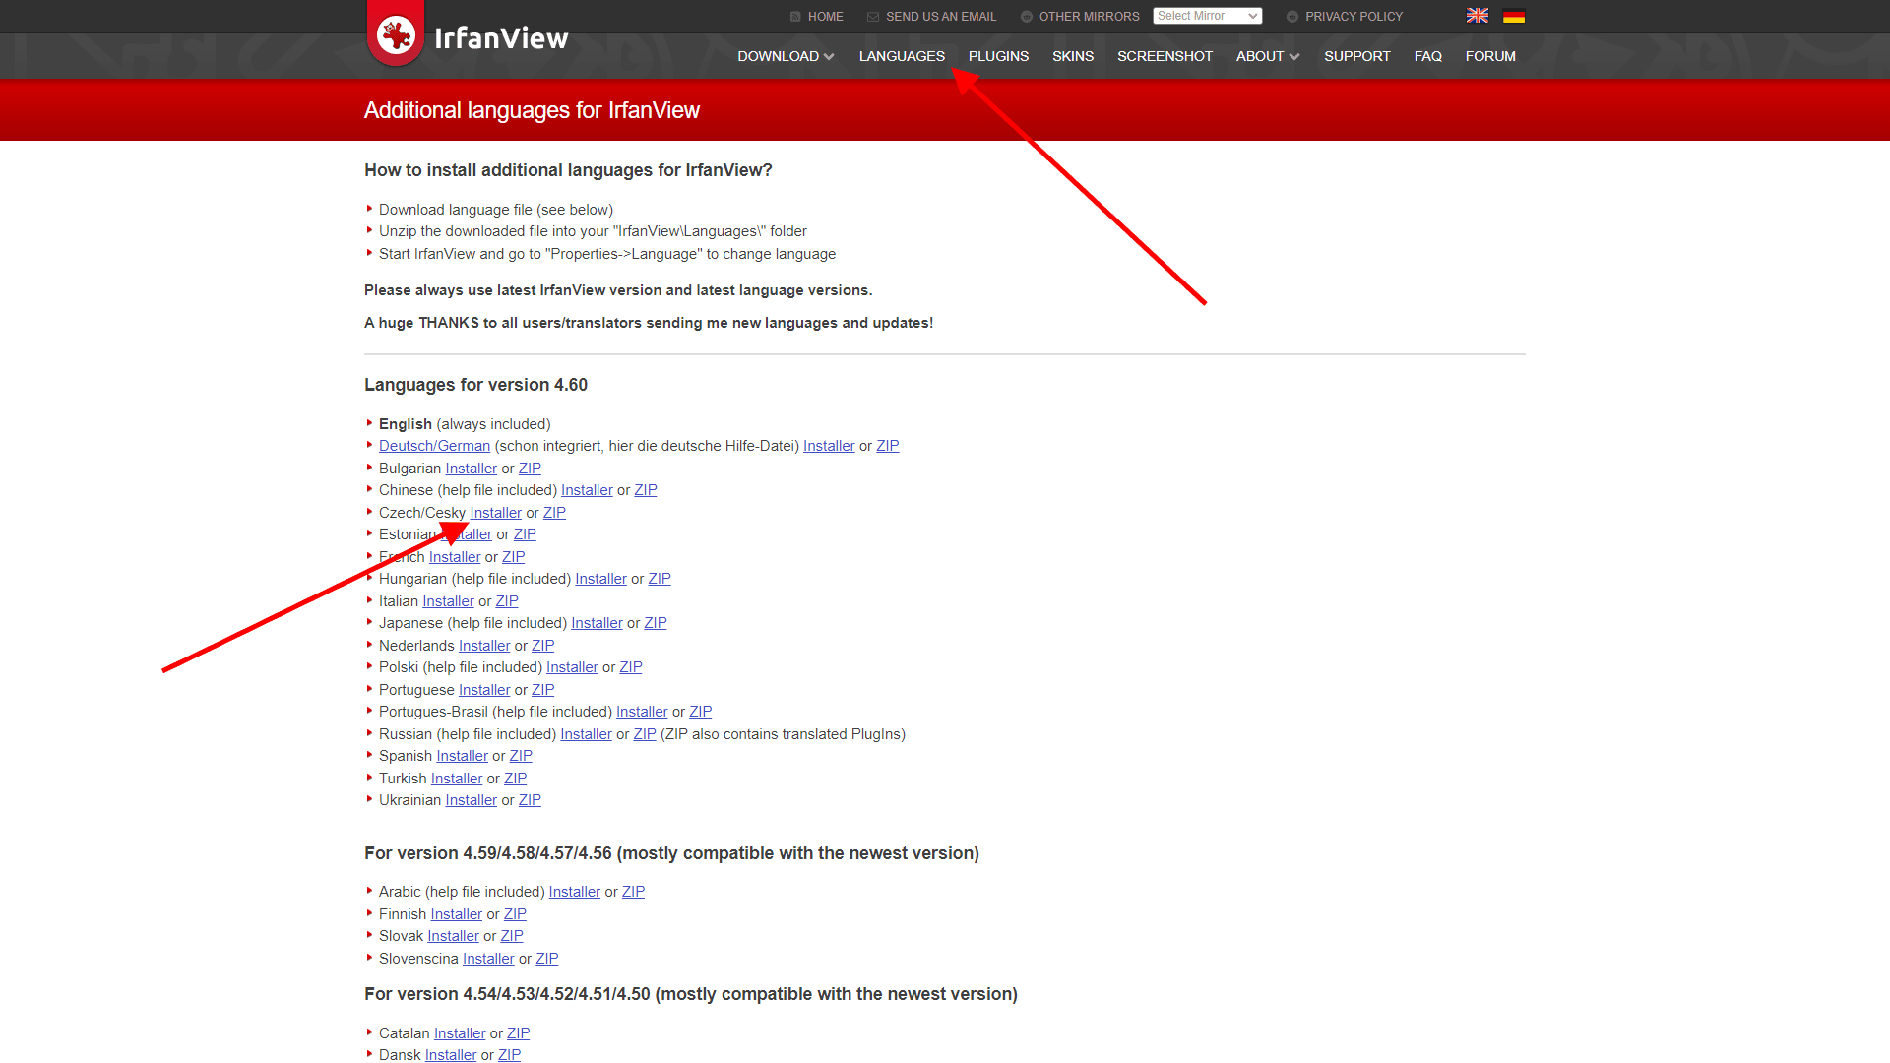
Task: Expand the Download menu chevron
Action: pyautogui.click(x=829, y=57)
